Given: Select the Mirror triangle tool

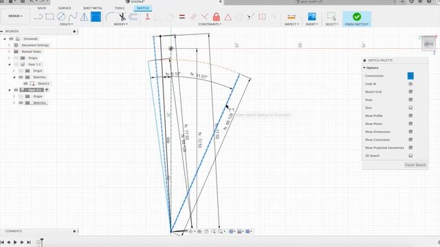Looking at the screenshot, I should [x=84, y=17].
